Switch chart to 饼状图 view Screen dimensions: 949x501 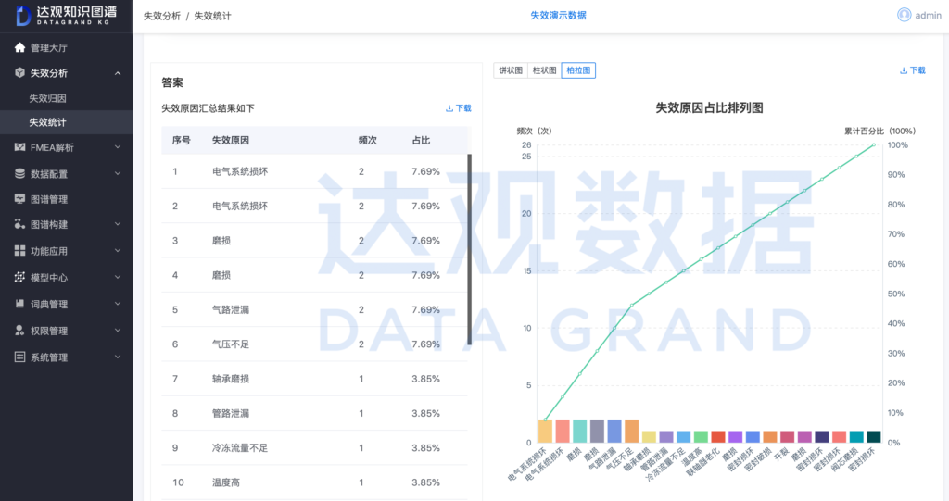point(511,70)
